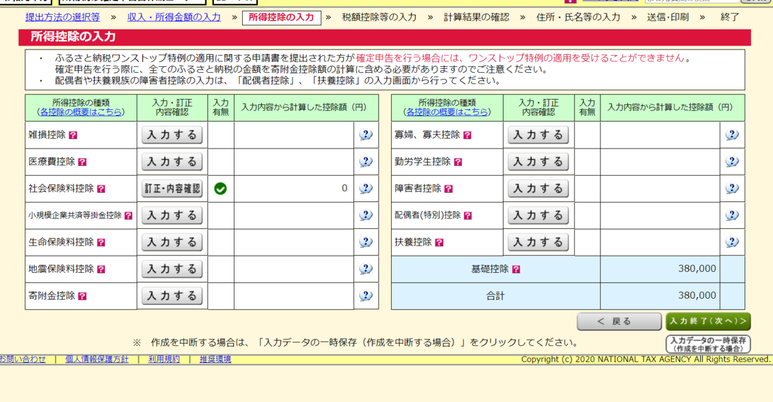Click 入力する for 扶養控除
The image size is (773, 402).
click(x=539, y=242)
